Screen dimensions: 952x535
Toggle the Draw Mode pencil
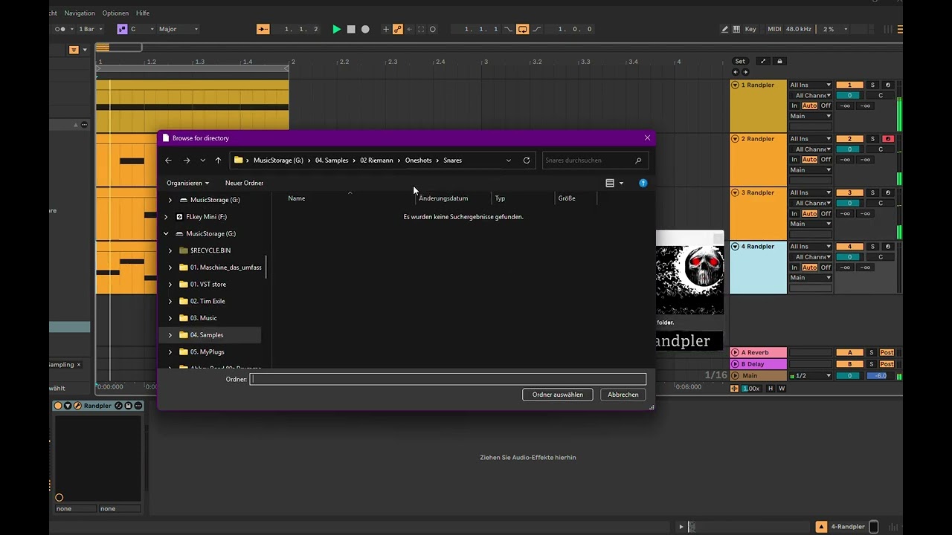click(724, 29)
